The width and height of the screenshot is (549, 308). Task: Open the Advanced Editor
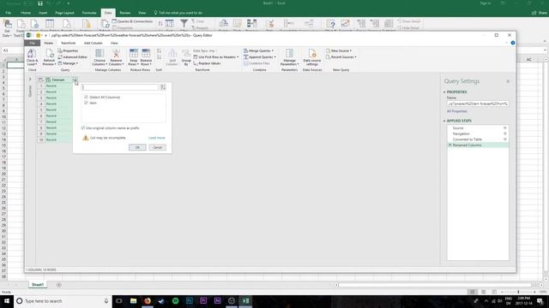(x=72, y=57)
